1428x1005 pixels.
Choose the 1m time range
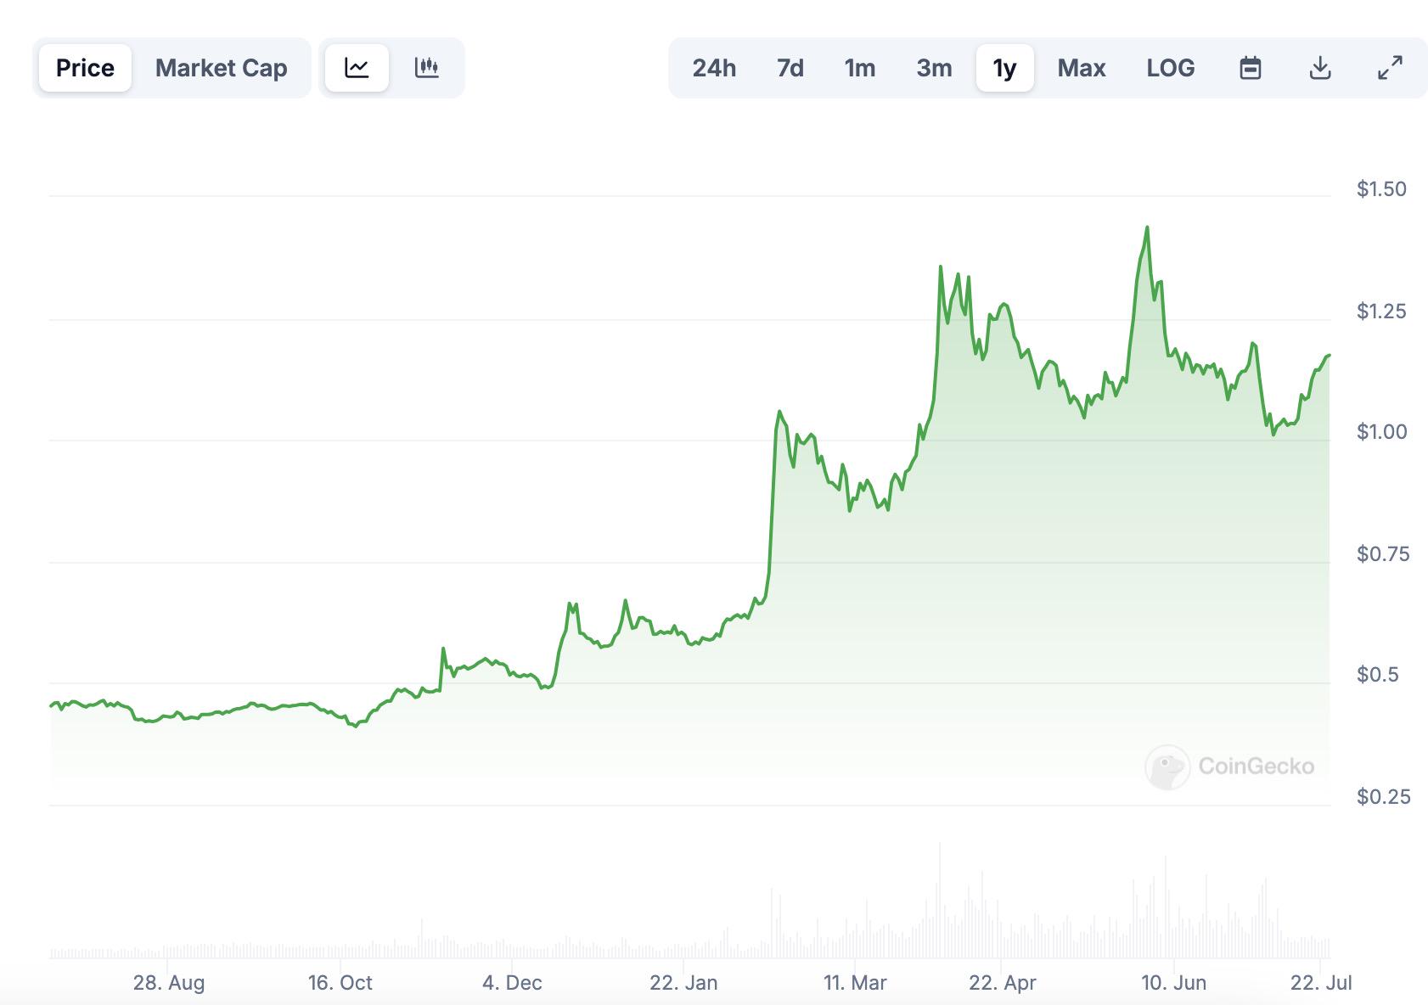click(x=859, y=68)
